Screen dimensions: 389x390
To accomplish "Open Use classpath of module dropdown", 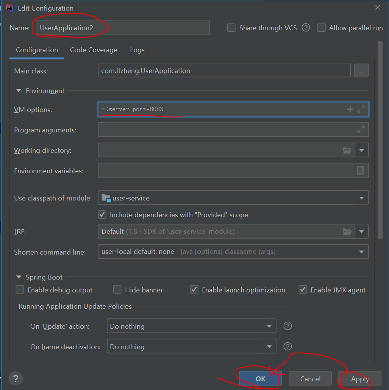I will click(362, 198).
